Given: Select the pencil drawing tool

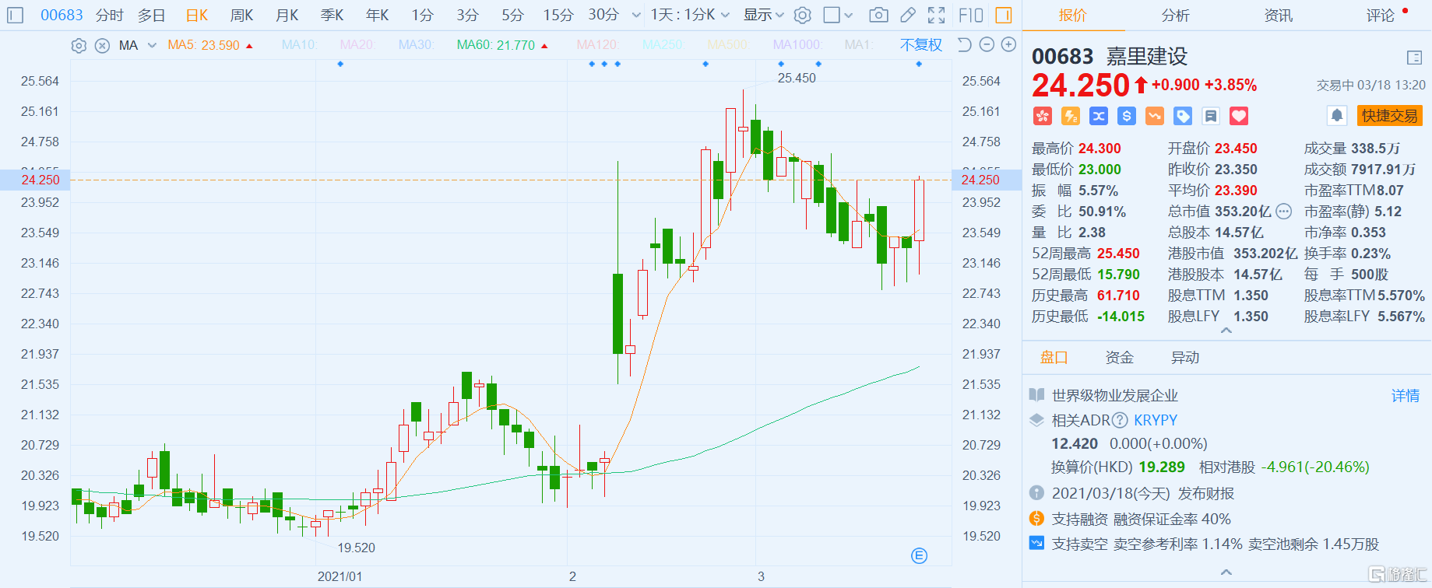Looking at the screenshot, I should 908,15.
